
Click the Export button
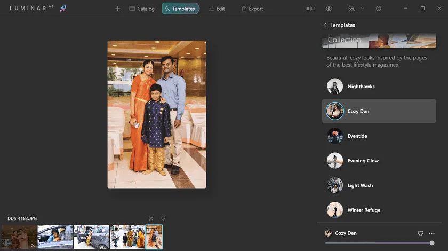pos(252,9)
